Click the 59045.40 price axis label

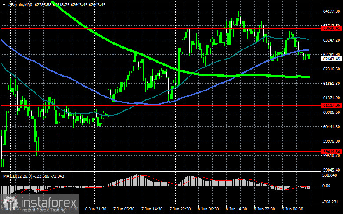332,170
